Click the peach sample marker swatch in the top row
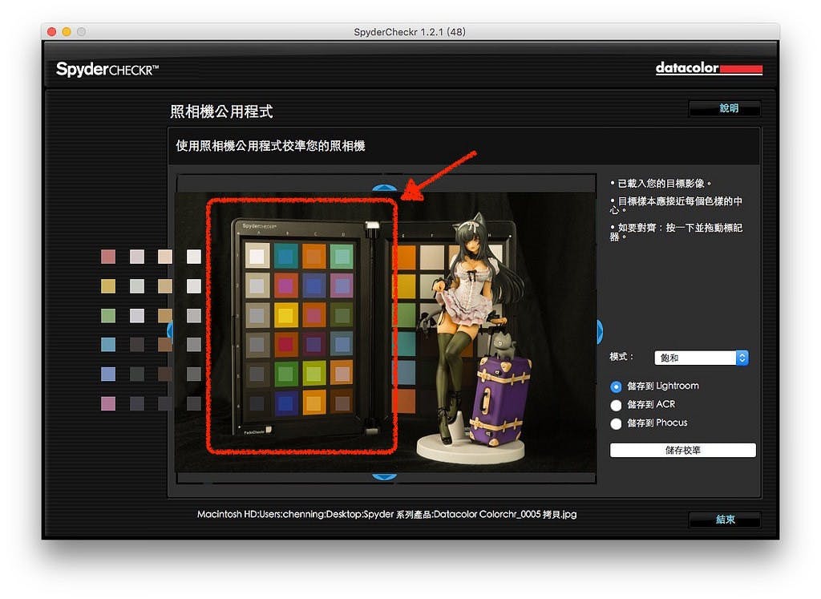The height and width of the screenshot is (599, 821). pos(165,257)
